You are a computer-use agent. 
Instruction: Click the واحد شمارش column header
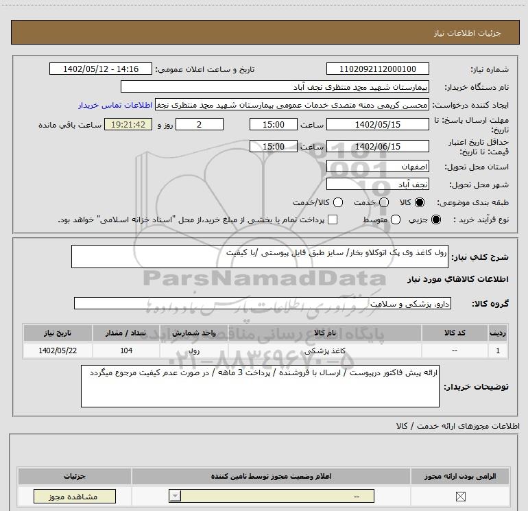194,333
